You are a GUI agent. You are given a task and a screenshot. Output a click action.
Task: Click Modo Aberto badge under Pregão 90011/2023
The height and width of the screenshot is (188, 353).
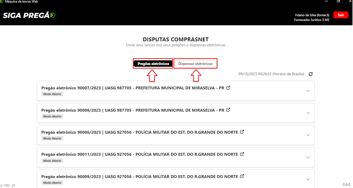[x=52, y=161]
